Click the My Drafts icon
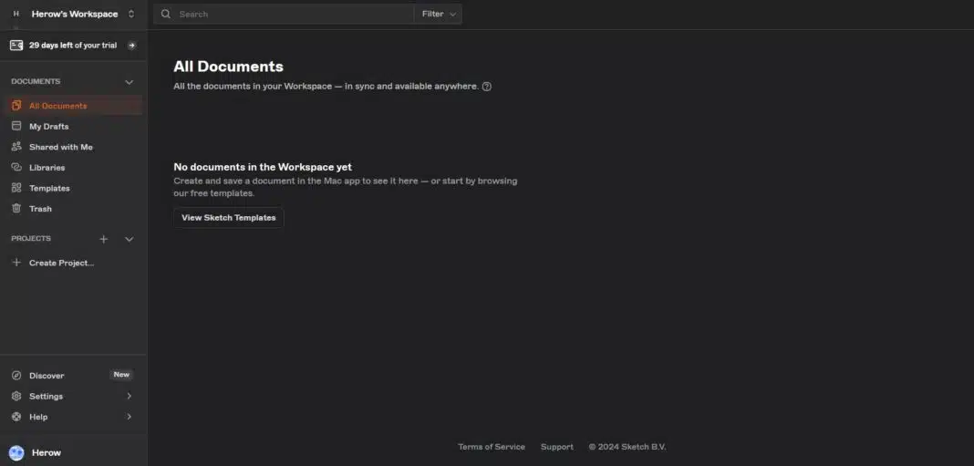Screen dimensions: 974x466 pos(16,126)
